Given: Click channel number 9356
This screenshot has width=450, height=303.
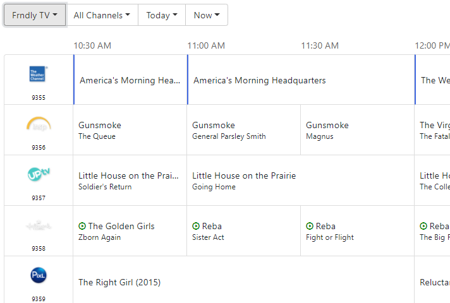Looking at the screenshot, I should point(39,147).
